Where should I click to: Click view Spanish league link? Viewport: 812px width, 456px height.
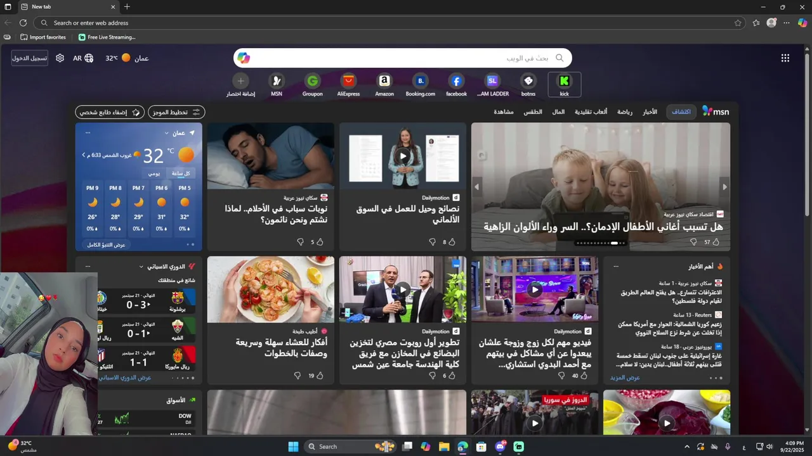(x=125, y=377)
